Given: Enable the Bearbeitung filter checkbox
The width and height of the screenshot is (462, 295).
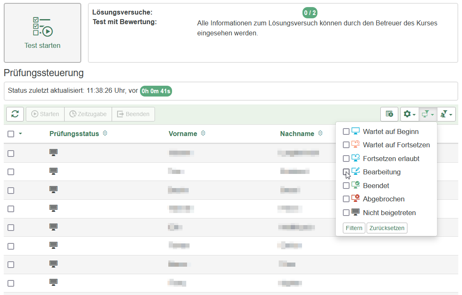Looking at the screenshot, I should coord(346,172).
